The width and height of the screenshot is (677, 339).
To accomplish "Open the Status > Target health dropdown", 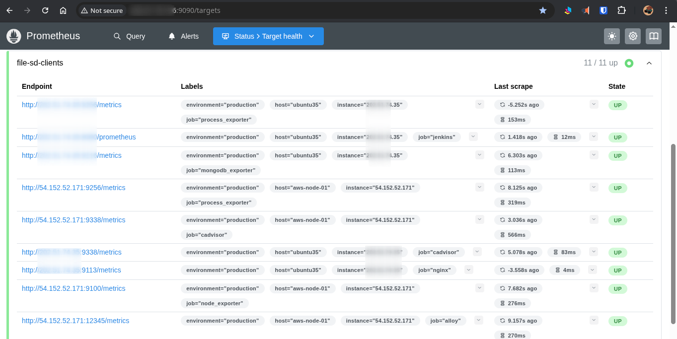I will pos(268,36).
